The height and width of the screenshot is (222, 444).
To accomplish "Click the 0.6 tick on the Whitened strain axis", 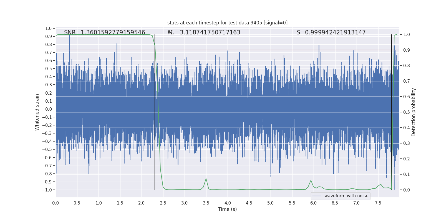I will [49, 60].
